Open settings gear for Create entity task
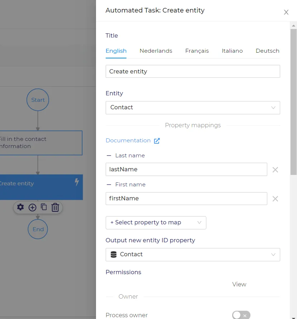297x319 pixels. pyautogui.click(x=20, y=207)
